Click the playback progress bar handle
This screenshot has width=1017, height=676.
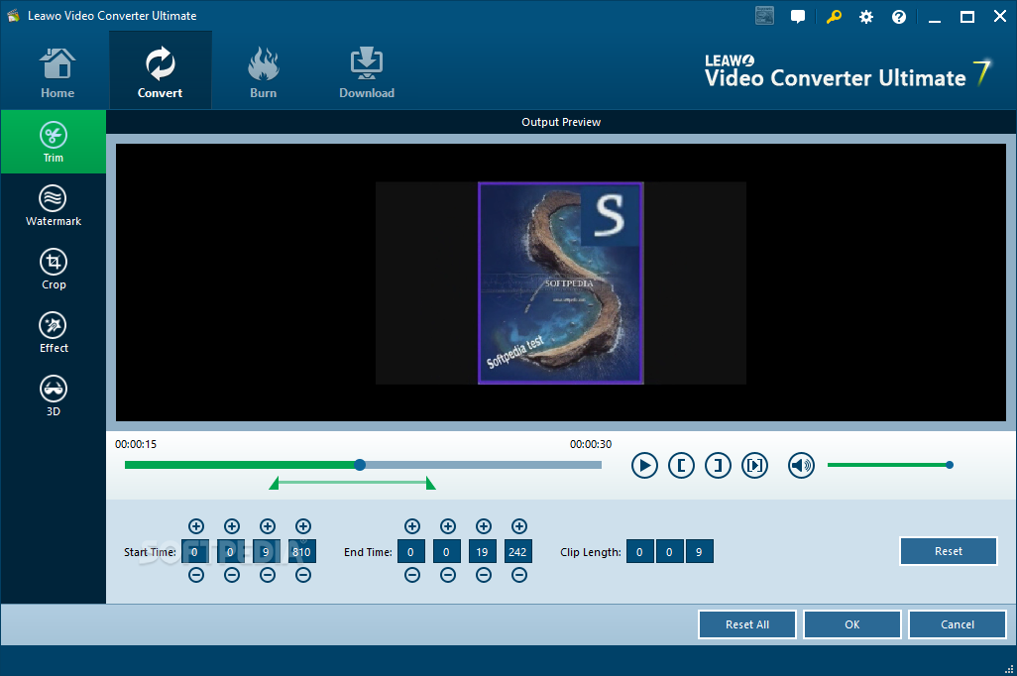coord(360,465)
